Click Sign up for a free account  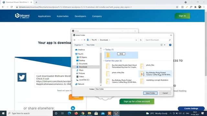137,101
